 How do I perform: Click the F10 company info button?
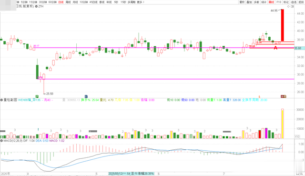pos(279,2)
